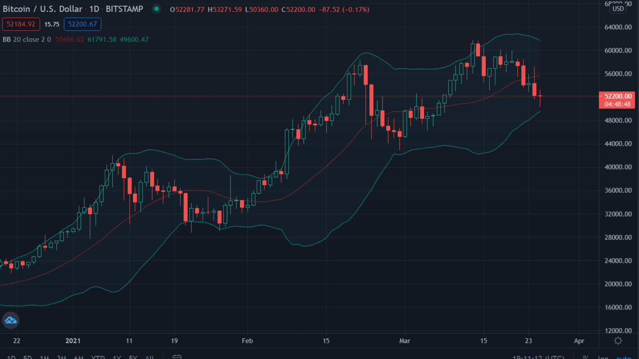Click the open value O52281.77
Viewport: 639px width, 359px height.
click(187, 9)
